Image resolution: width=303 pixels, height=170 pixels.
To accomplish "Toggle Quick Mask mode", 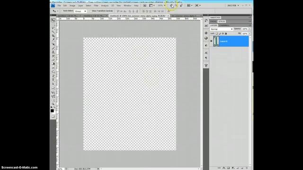I will click(53, 116).
